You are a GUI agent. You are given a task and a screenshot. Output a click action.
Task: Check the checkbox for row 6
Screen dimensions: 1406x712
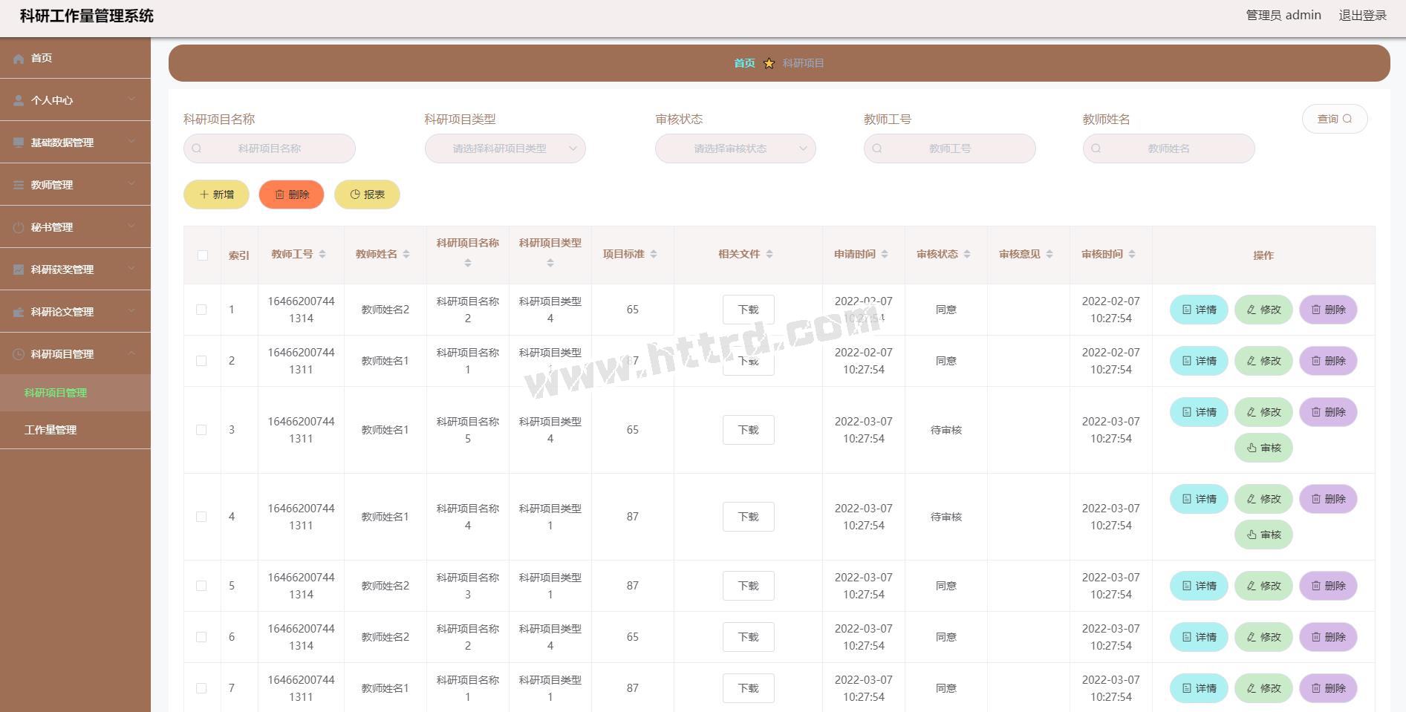pos(201,637)
